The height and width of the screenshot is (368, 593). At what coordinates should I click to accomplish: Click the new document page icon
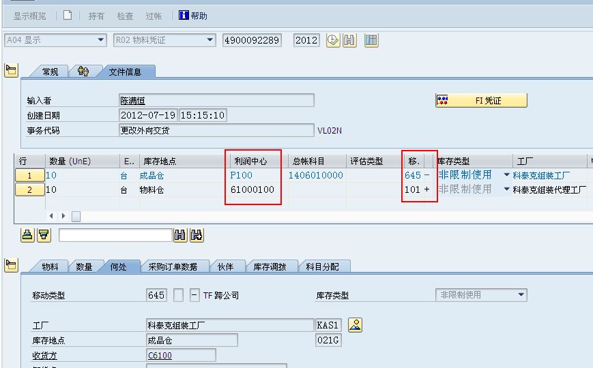tap(68, 16)
